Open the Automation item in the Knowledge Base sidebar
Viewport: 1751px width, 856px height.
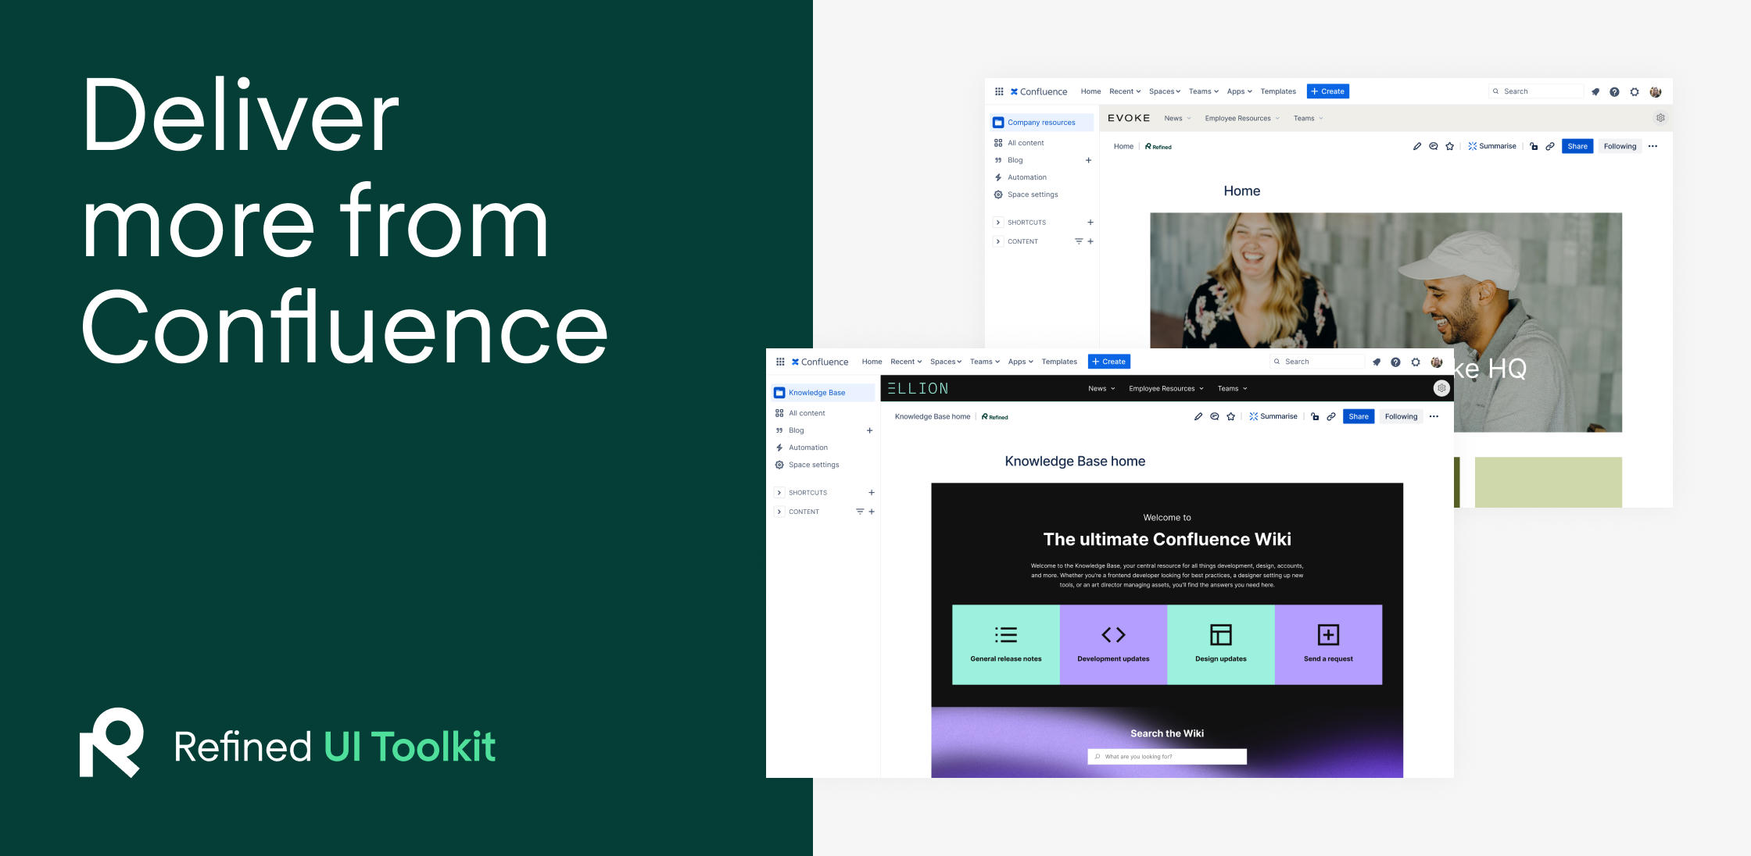coord(809,447)
